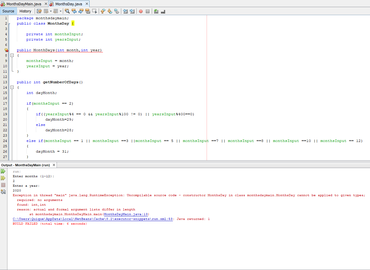Close the MonthsDayMain.java tab

pos(46,4)
